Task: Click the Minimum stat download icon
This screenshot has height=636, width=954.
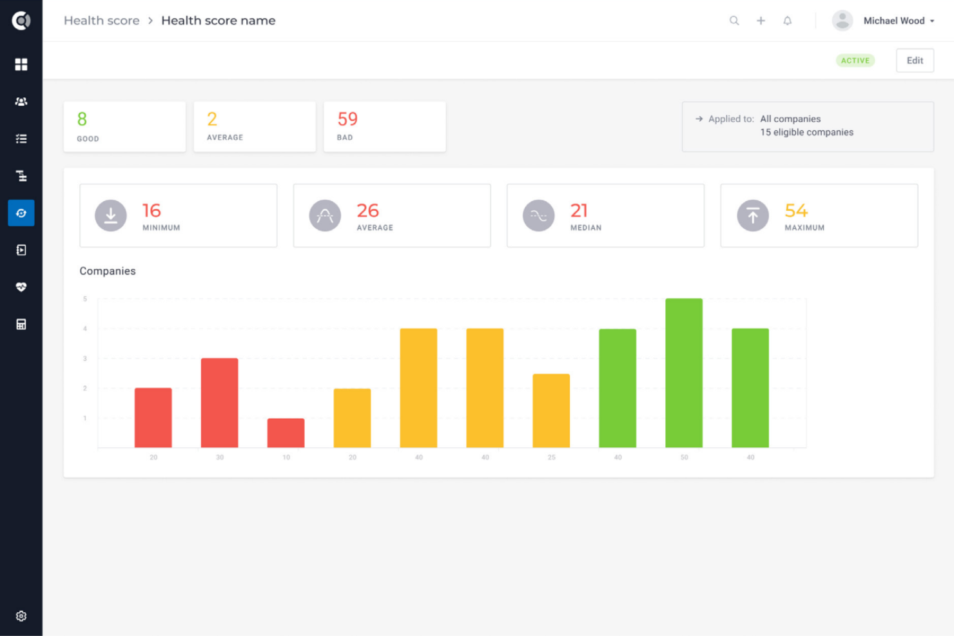Action: 110,215
